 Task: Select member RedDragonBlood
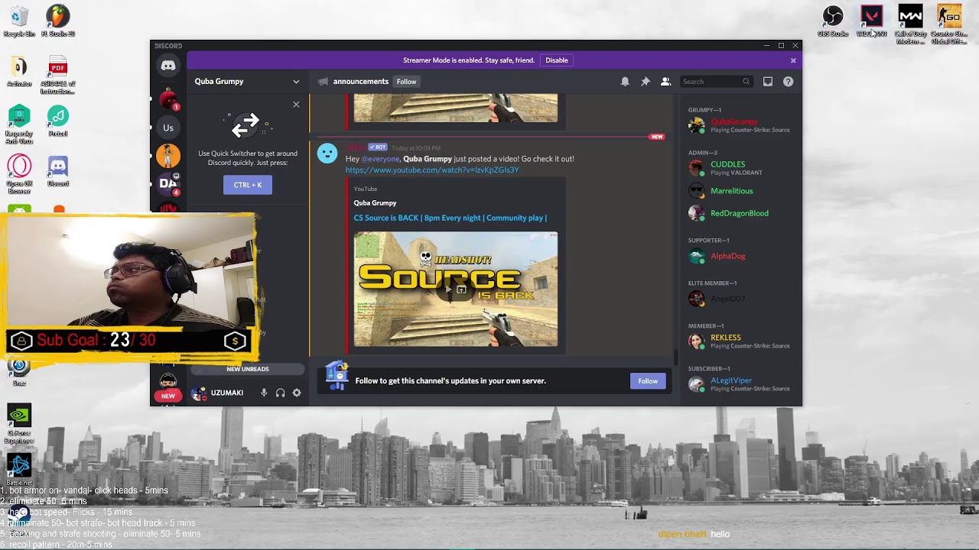(740, 213)
